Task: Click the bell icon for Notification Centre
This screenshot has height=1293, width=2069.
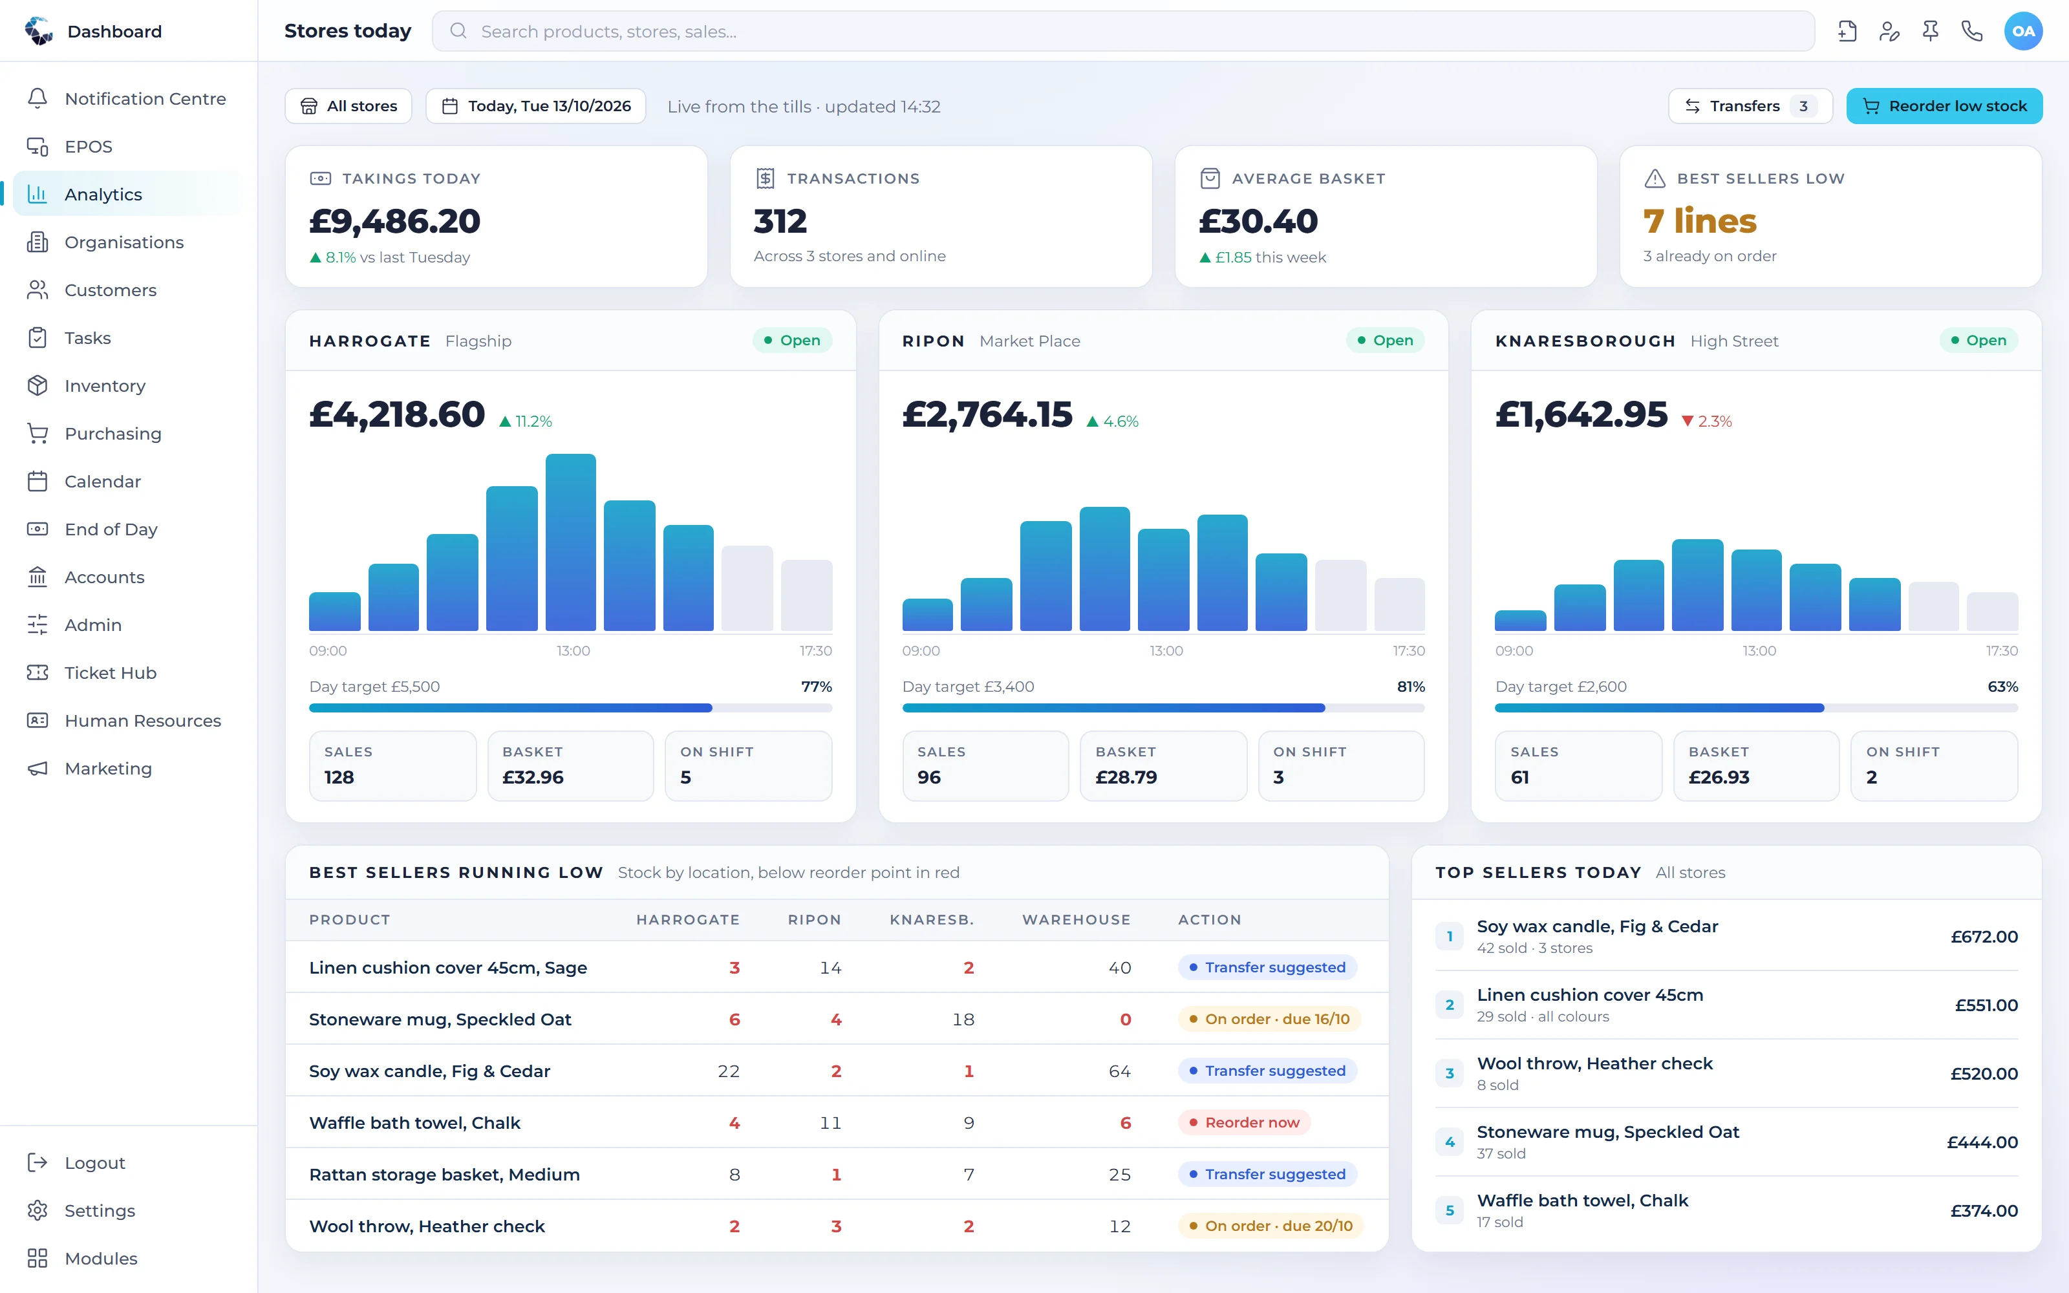Action: click(x=38, y=98)
